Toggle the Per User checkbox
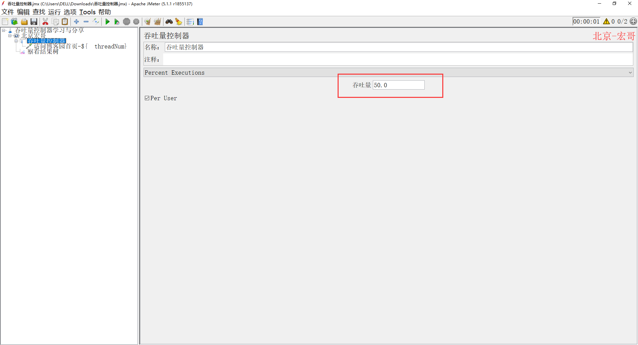This screenshot has width=638, height=345. point(147,98)
